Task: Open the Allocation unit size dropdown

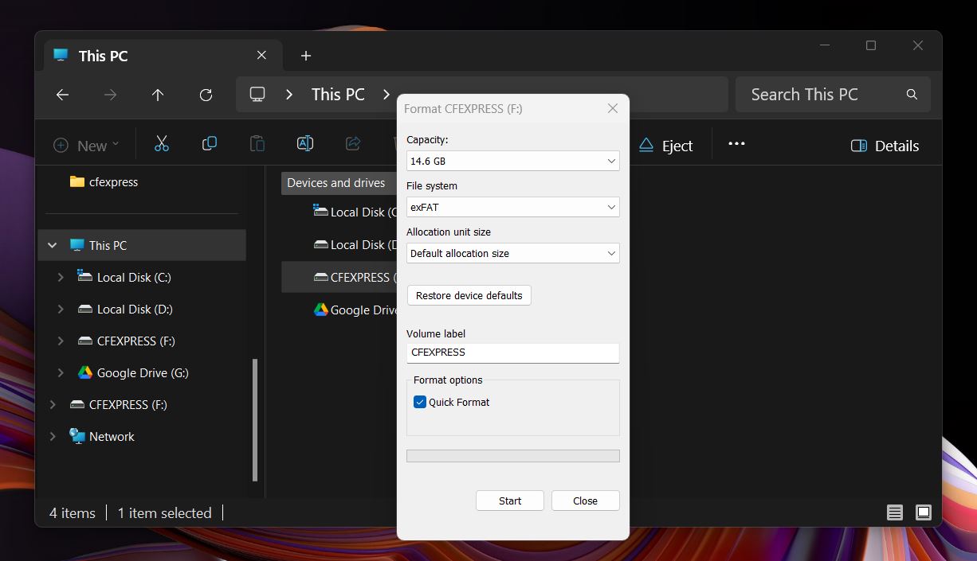Action: point(512,253)
